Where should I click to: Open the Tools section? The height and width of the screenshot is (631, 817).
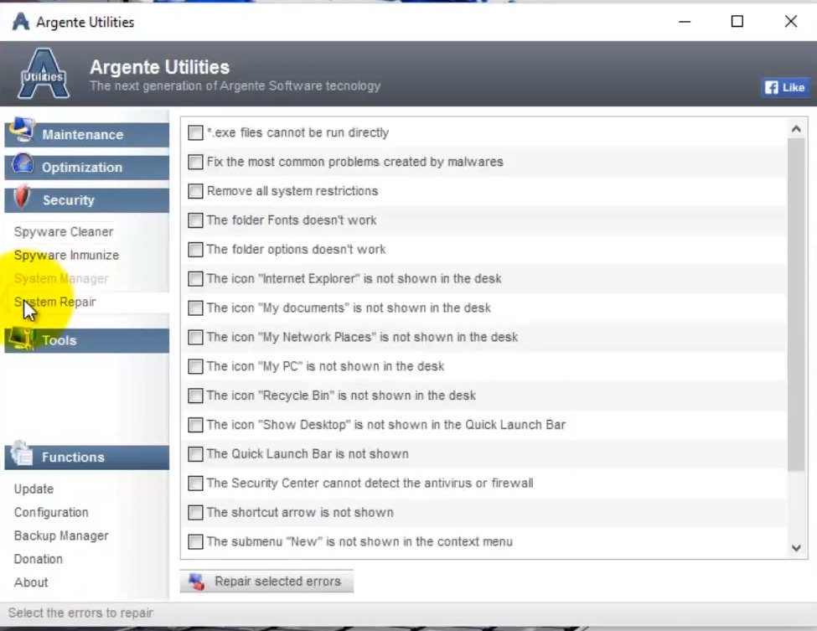[87, 341]
